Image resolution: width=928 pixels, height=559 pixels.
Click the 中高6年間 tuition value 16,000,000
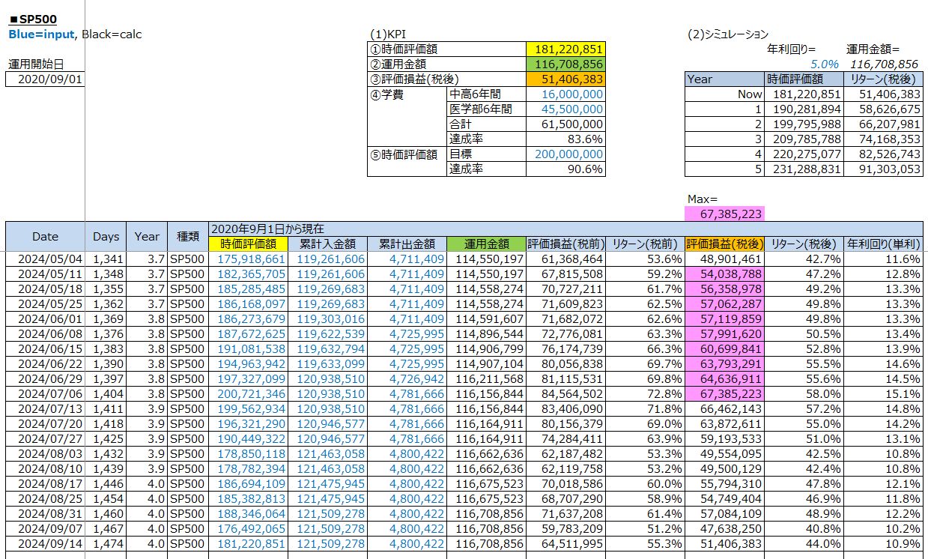pyautogui.click(x=565, y=94)
